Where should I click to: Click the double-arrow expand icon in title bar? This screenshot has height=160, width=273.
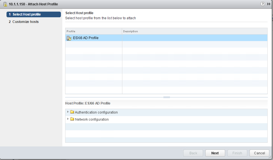[x=269, y=4]
